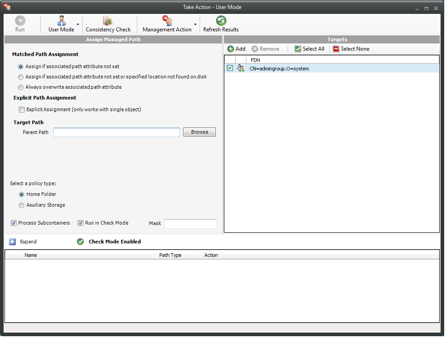Click the green Refresh Results icon

pyautogui.click(x=221, y=21)
